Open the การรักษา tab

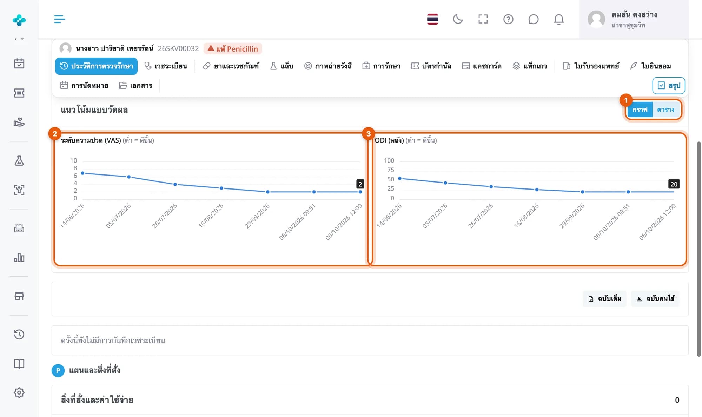382,66
